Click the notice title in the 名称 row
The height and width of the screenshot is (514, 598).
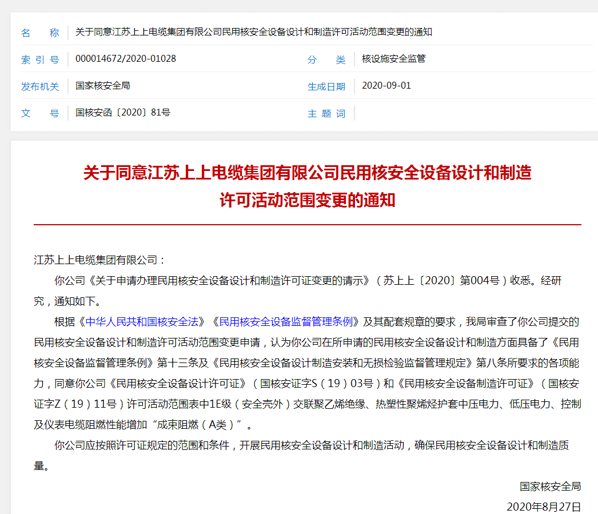pyautogui.click(x=253, y=32)
